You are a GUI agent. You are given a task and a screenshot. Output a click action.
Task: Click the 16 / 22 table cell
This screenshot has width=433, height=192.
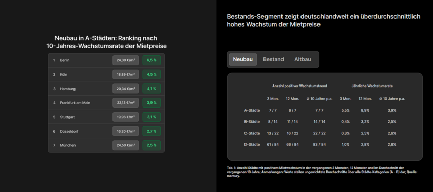coord(292,133)
